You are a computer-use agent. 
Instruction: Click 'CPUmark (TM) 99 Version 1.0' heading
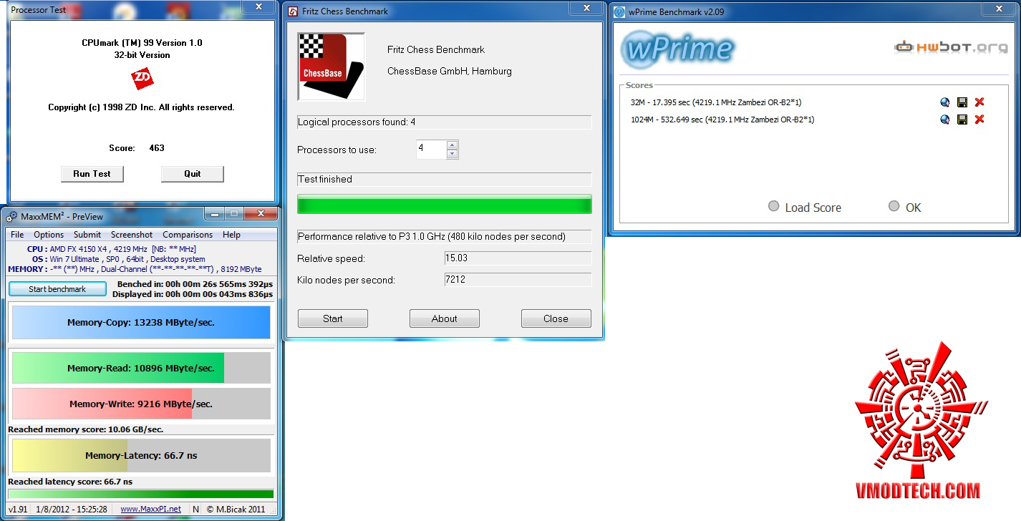[142, 43]
